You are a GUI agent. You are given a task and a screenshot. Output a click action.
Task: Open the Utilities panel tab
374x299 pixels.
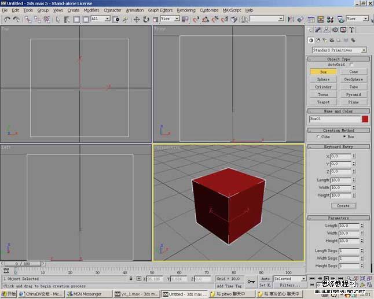tap(351, 29)
